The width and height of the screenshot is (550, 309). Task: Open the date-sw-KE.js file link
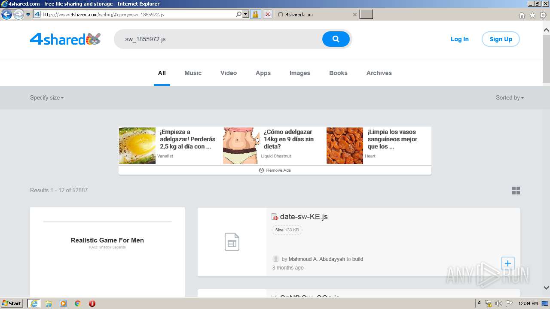point(304,217)
